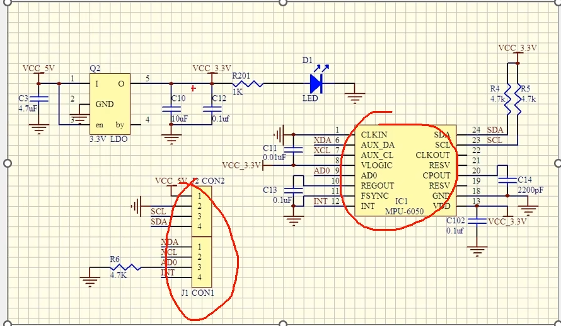Select the C12 capacitor symbol
561x326 pixels.
point(212,109)
